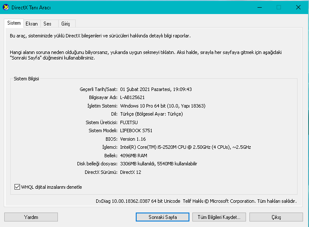Click BIOS value Version 1.16
This screenshot has width=309, height=227.
pos(133,139)
